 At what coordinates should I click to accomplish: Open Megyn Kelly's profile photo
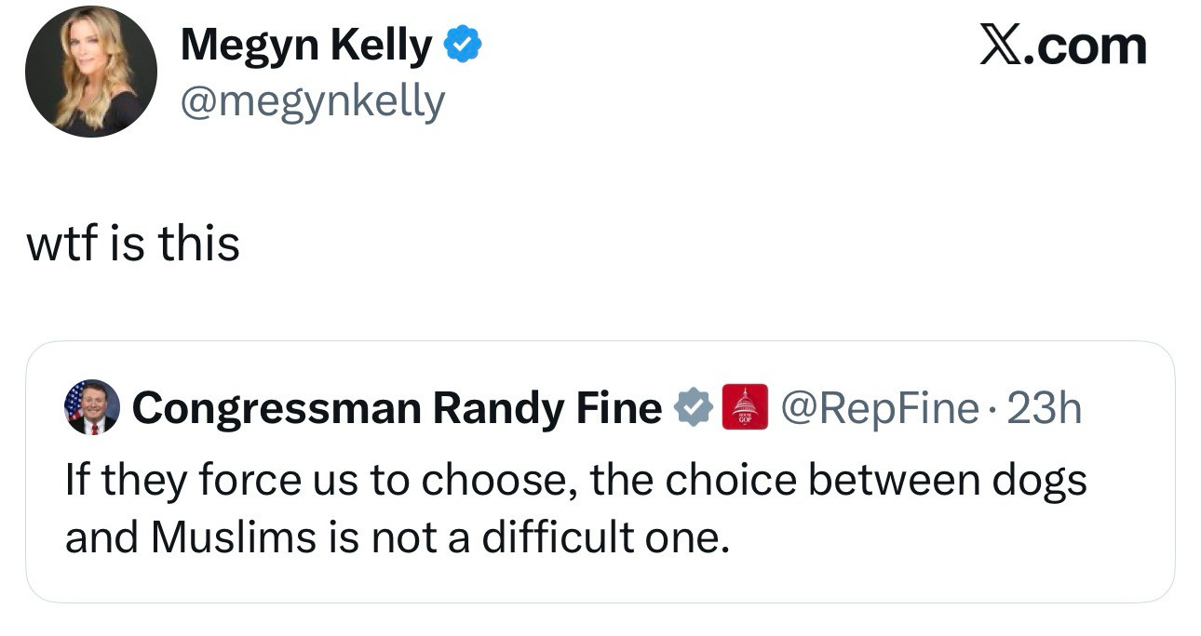coord(90,72)
